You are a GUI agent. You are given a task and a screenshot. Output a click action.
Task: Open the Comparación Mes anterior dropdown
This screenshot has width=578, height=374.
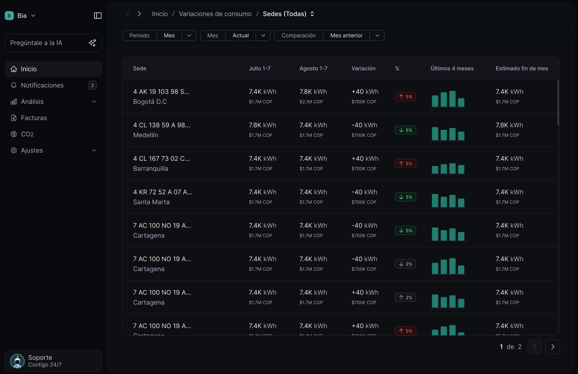point(377,35)
